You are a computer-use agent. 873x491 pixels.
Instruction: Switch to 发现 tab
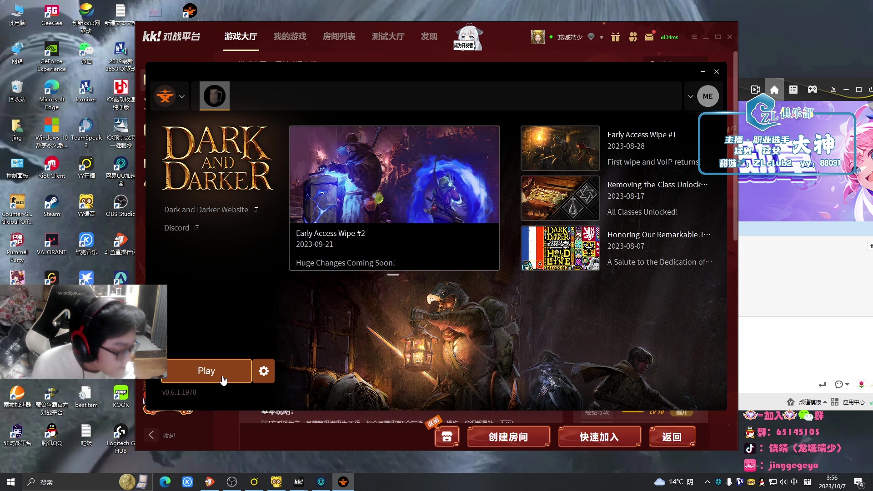click(x=429, y=36)
